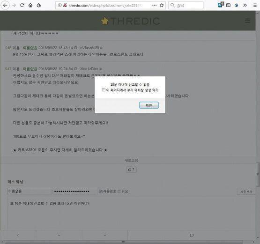This screenshot has width=260, height=244.
Task: Click the 새로고침 refresh link
Action: pos(131,160)
